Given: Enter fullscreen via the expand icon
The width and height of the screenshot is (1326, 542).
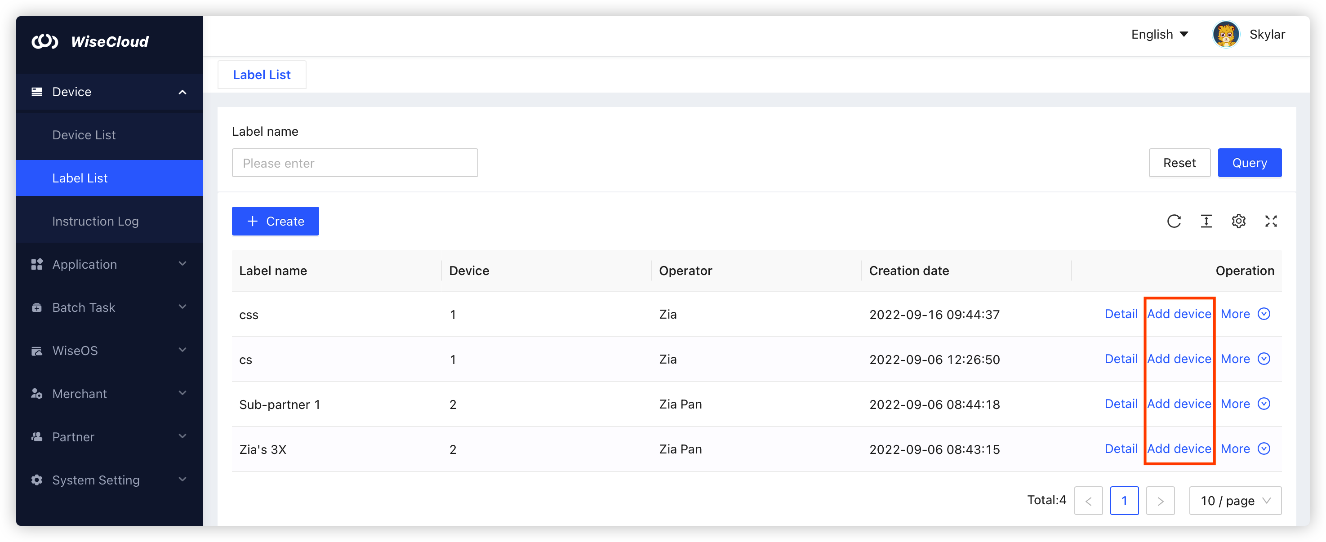Looking at the screenshot, I should tap(1272, 221).
